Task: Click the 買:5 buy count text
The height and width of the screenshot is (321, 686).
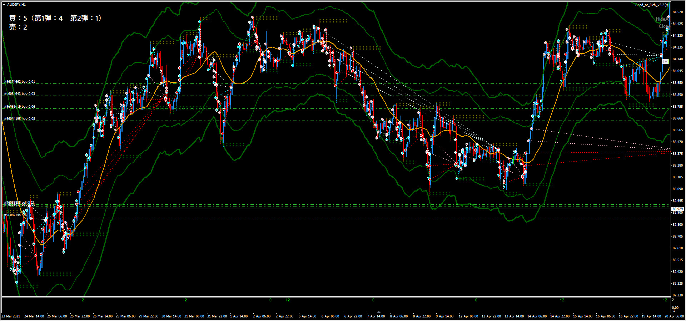Action: 18,18
